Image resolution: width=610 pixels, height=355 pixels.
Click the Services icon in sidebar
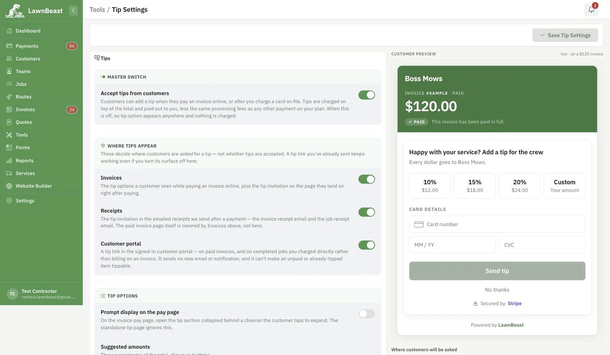pyautogui.click(x=9, y=173)
